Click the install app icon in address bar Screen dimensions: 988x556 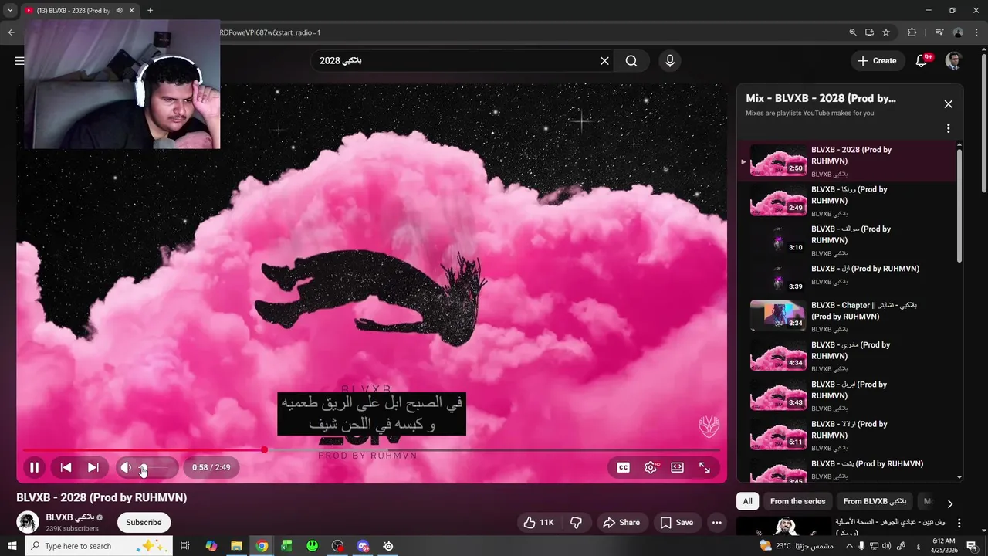869,32
